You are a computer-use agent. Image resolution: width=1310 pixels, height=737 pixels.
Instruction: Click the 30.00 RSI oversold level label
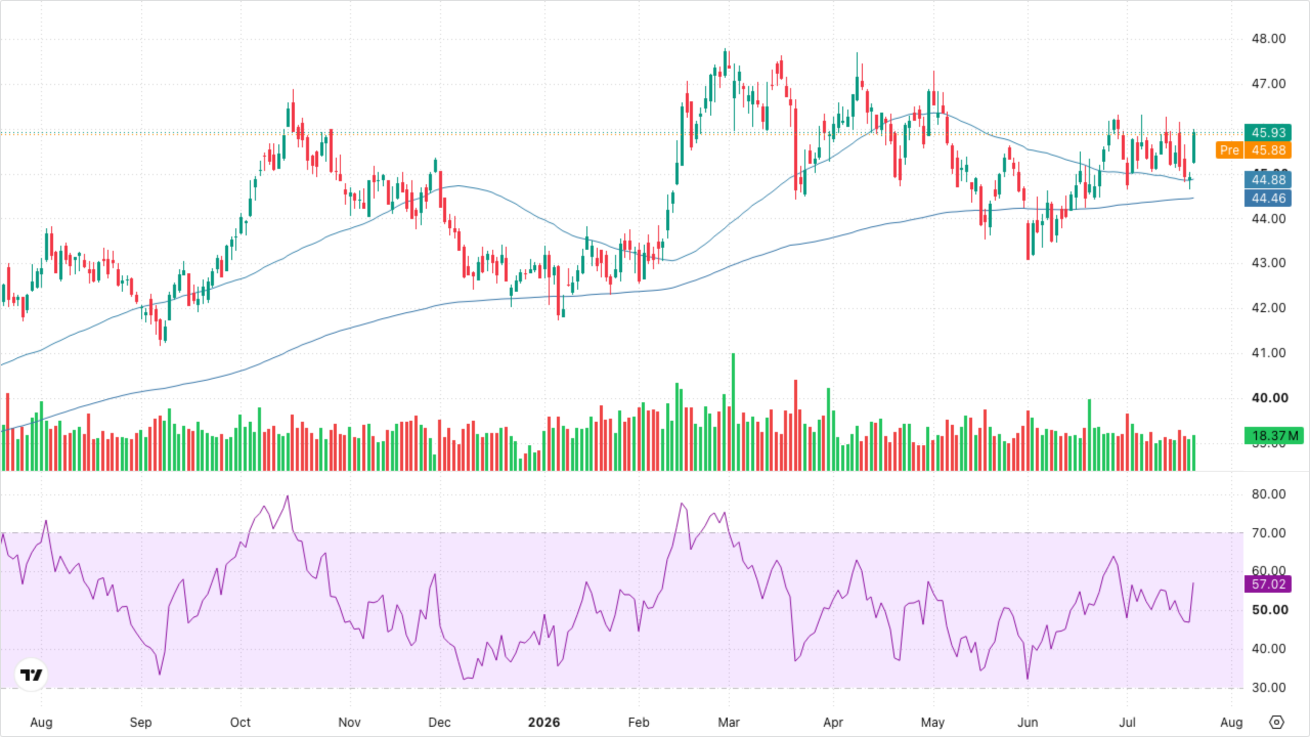point(1269,688)
